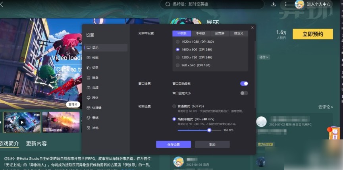Click 保存设置 save button

[173, 145]
